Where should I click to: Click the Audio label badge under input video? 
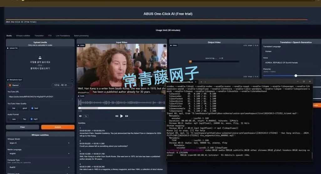click(x=81, y=96)
